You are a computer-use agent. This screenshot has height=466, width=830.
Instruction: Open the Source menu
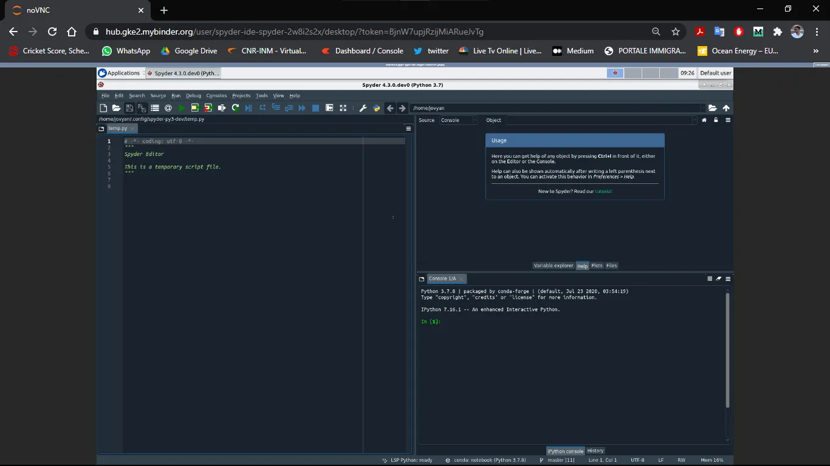(x=158, y=95)
